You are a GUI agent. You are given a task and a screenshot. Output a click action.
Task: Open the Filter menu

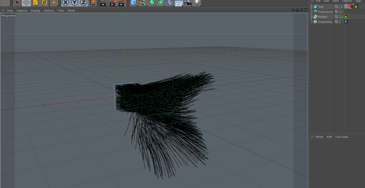click(61, 11)
